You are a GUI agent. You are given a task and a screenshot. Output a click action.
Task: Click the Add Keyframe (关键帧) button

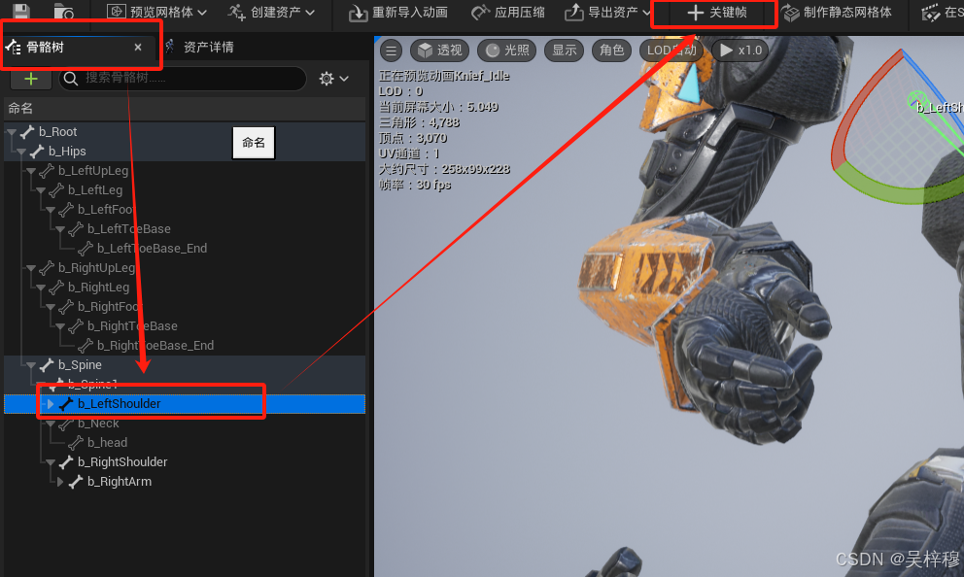coord(716,13)
